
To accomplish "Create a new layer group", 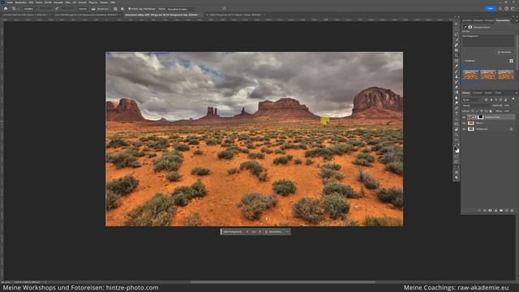I will [x=501, y=210].
